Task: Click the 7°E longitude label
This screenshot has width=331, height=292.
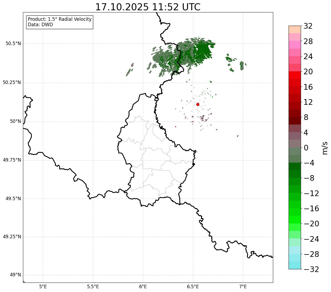Action: (243, 287)
